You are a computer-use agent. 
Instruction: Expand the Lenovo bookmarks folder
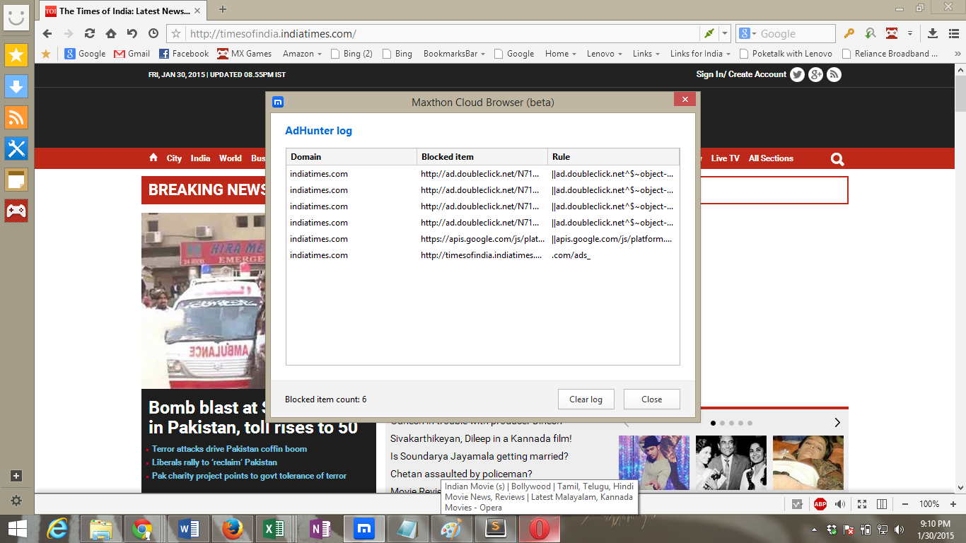point(605,54)
